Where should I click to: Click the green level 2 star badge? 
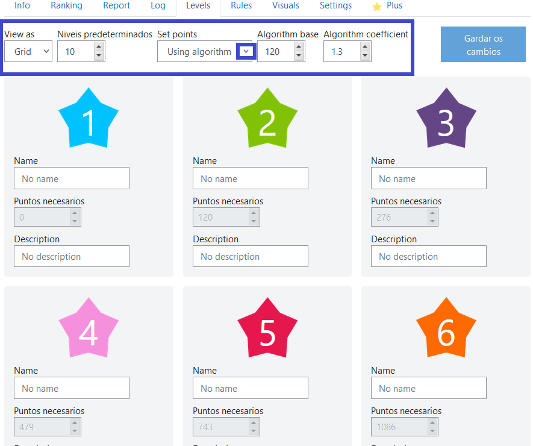(267, 119)
